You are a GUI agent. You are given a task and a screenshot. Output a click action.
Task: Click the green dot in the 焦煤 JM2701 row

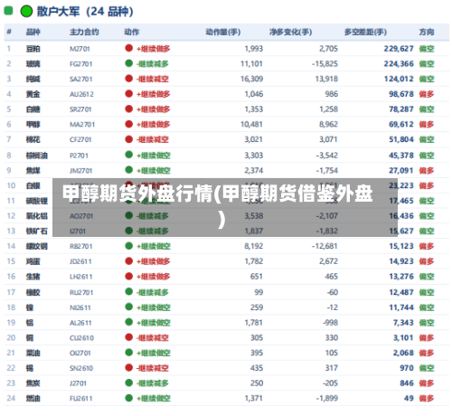pos(129,170)
